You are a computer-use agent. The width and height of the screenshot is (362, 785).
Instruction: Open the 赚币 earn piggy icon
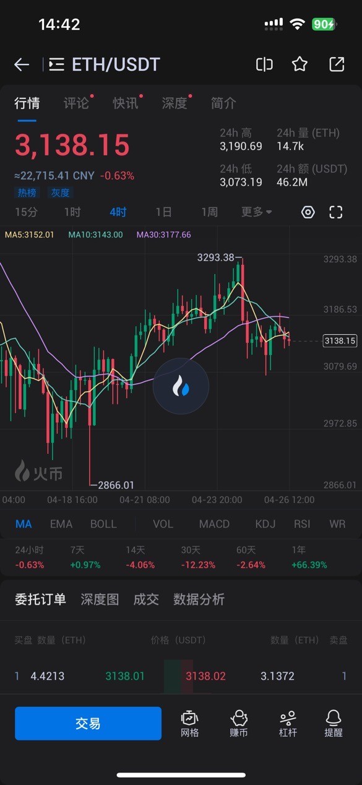coord(239,723)
